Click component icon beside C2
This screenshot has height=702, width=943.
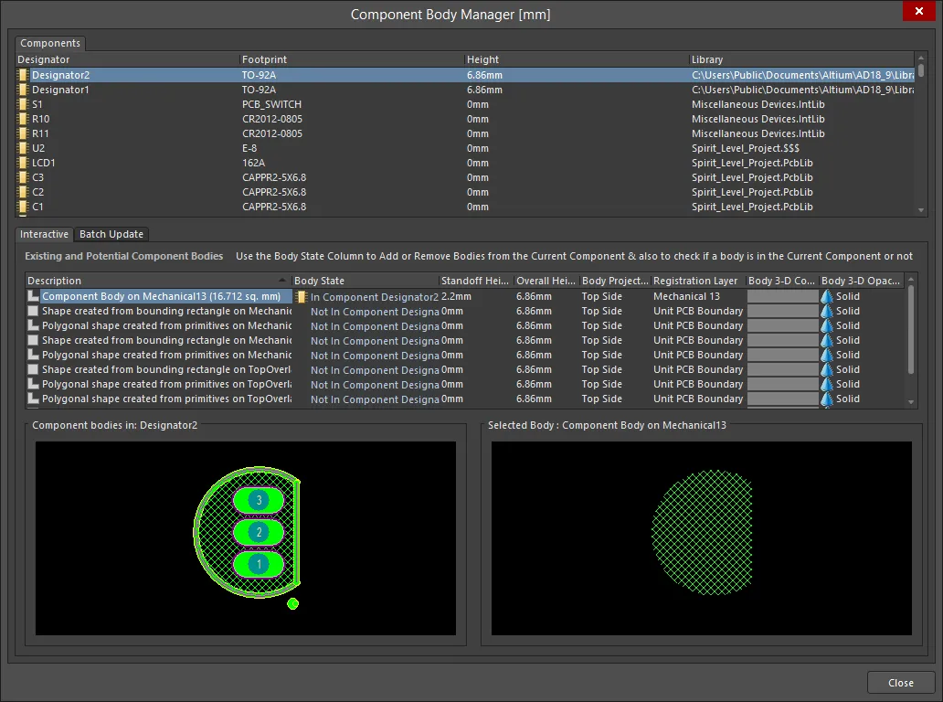click(x=23, y=192)
